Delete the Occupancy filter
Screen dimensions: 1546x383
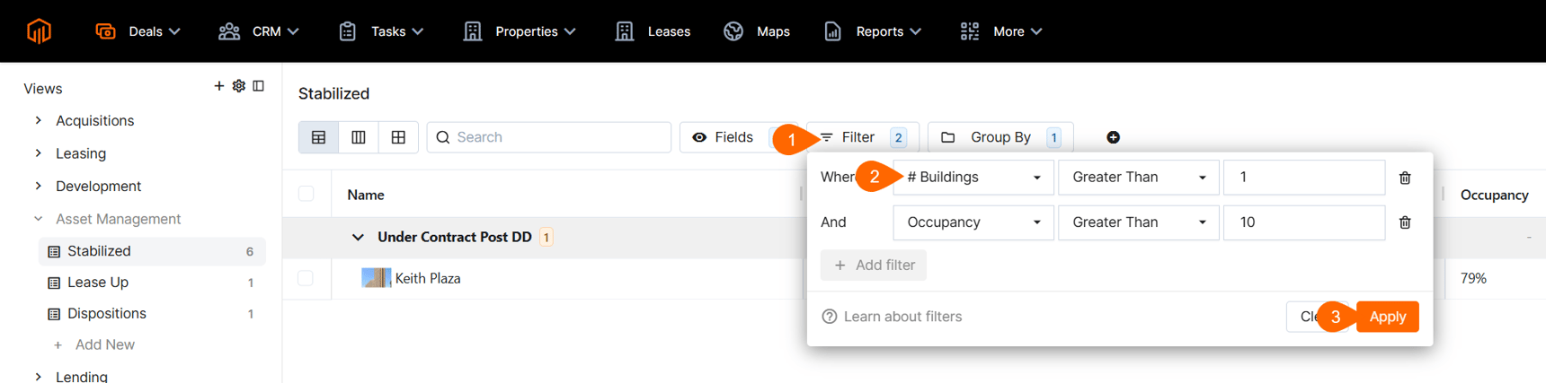coord(1405,222)
